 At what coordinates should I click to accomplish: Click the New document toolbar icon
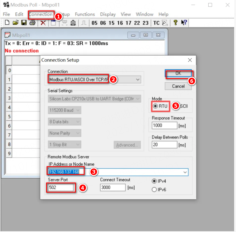(x=7, y=23)
